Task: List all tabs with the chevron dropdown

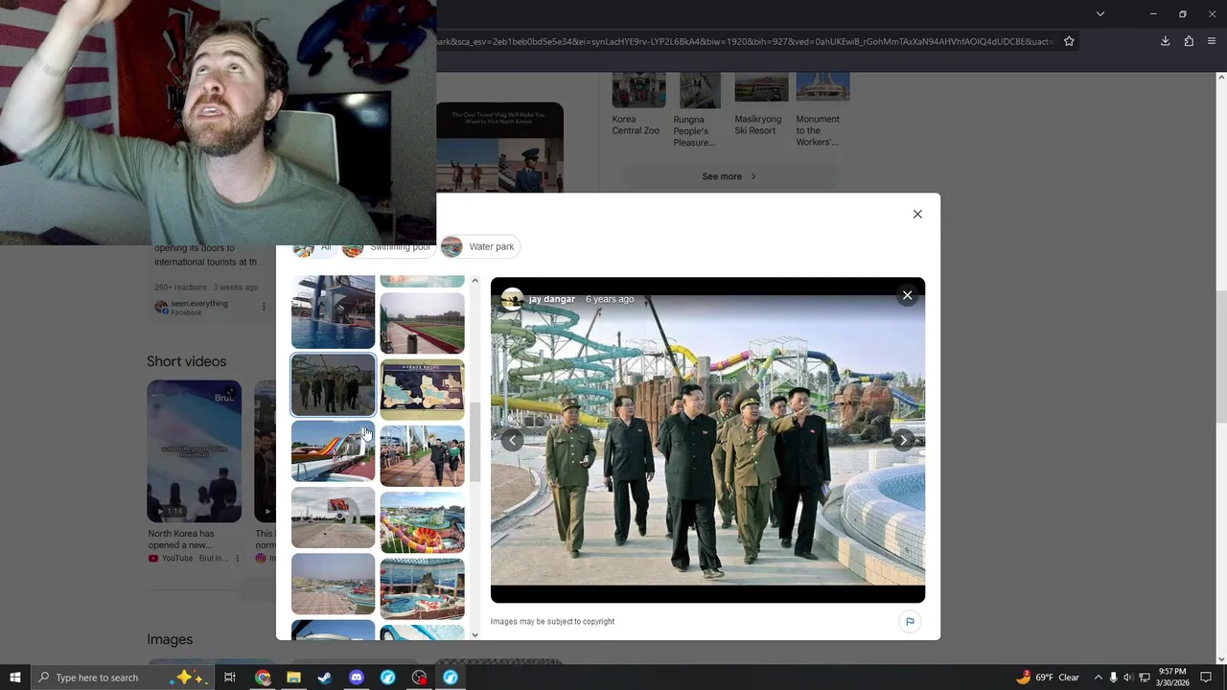Action: [x=1100, y=13]
